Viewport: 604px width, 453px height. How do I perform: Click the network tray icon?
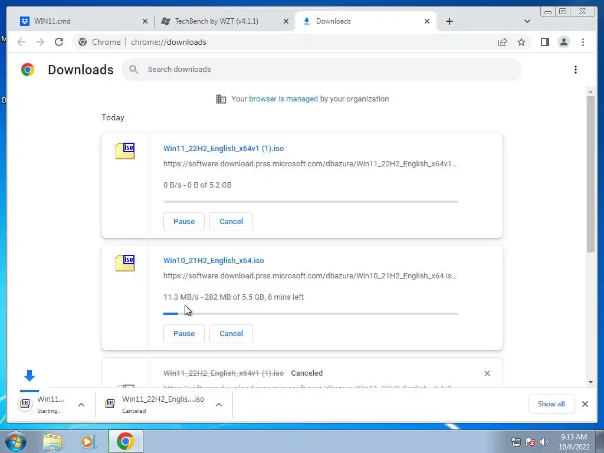click(x=516, y=442)
